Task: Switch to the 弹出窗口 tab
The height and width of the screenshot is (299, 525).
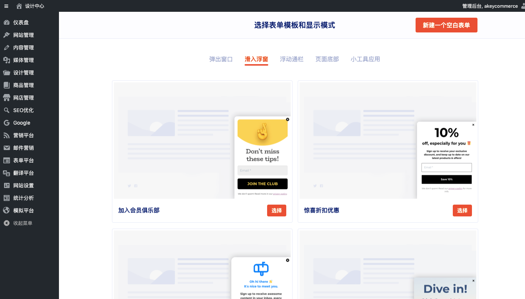Action: point(221,59)
